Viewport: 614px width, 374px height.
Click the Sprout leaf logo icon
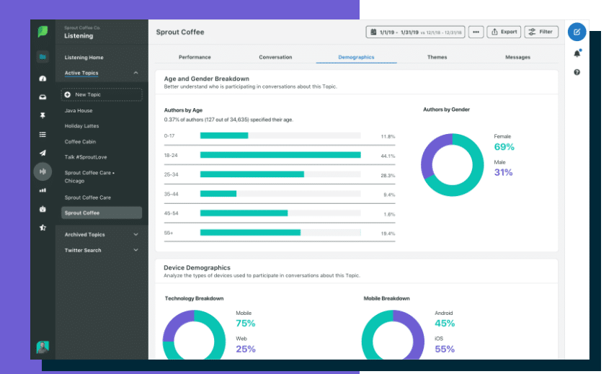[x=43, y=32]
